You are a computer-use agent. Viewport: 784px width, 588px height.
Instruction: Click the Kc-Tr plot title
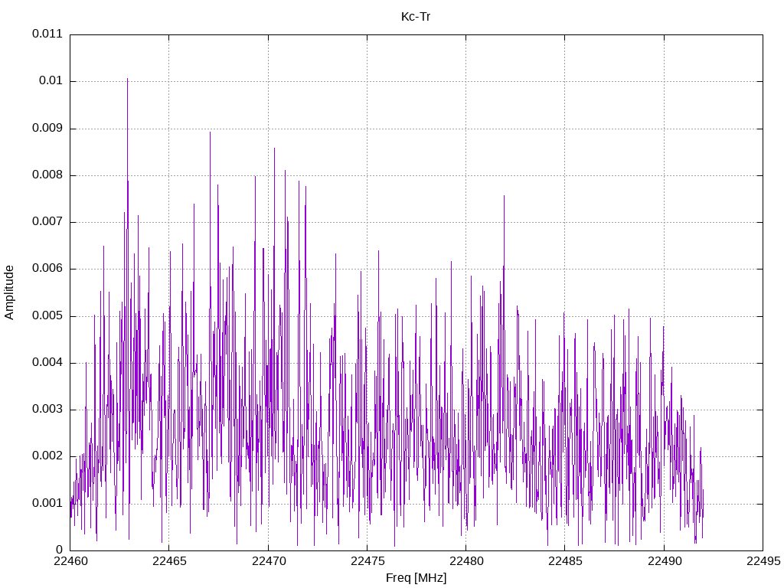(x=416, y=17)
